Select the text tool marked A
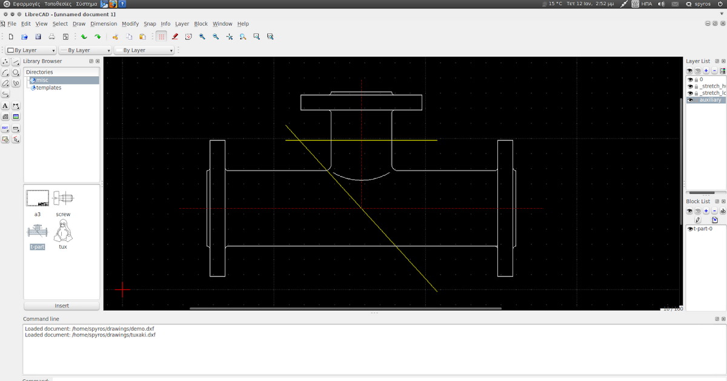Screen dimensions: 727x381 [x=5, y=106]
